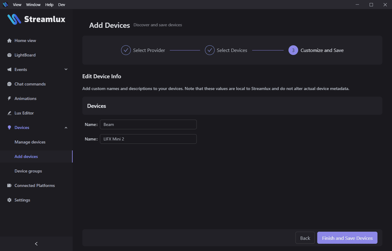Screen dimensions: 392x251
Task: Click the Streamlux logo in sidebar
Action: coord(36,19)
